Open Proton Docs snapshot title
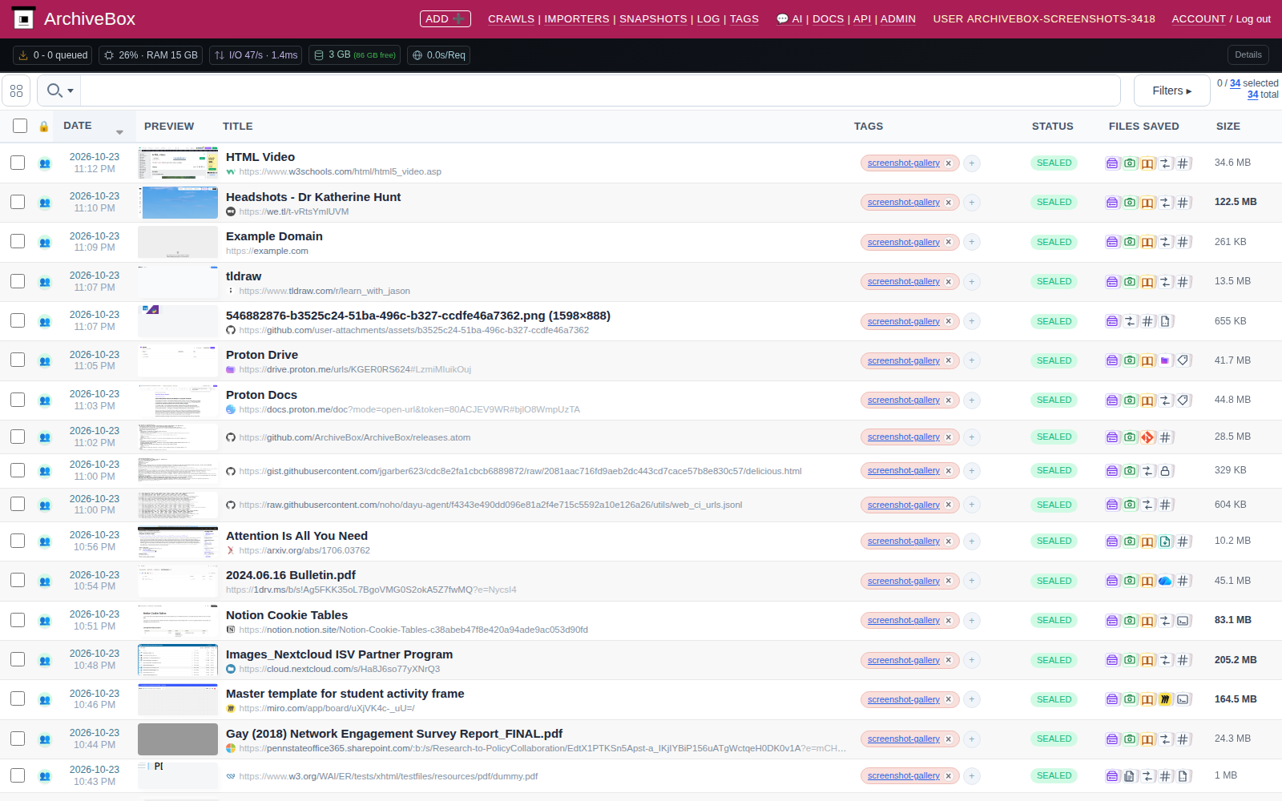Screen dimensions: 1282x801 [261, 395]
